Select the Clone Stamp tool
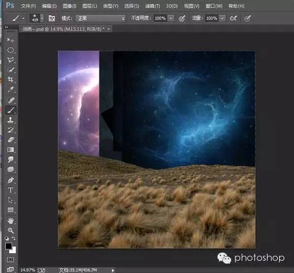The height and width of the screenshot is (273, 294). tap(10, 120)
